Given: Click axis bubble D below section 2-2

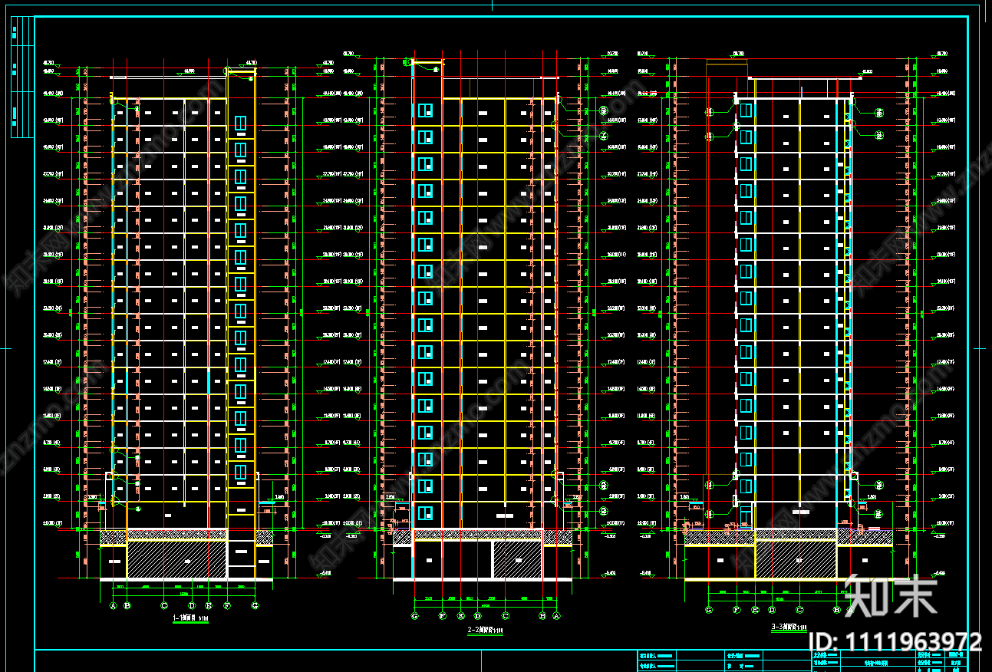Looking at the screenshot, I should pos(478,616).
